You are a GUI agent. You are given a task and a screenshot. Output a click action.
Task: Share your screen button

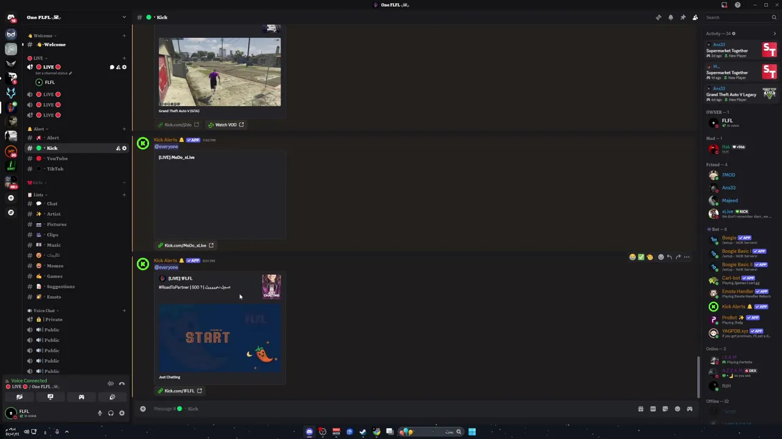[x=50, y=397]
